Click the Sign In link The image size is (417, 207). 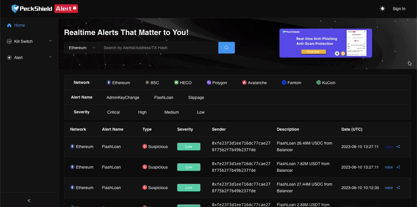(399, 9)
